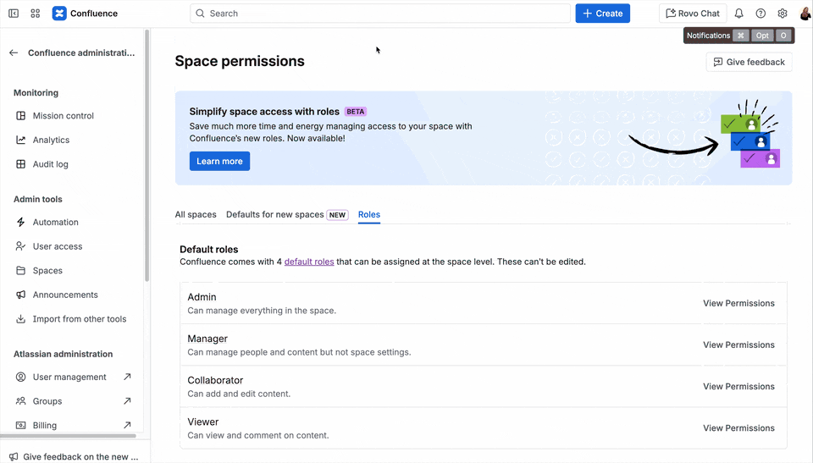Open the help question mark icon
Viewport: 813px width, 463px height.
[x=760, y=14]
